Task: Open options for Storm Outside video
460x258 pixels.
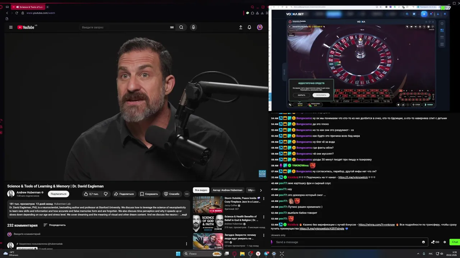Action: (x=263, y=199)
